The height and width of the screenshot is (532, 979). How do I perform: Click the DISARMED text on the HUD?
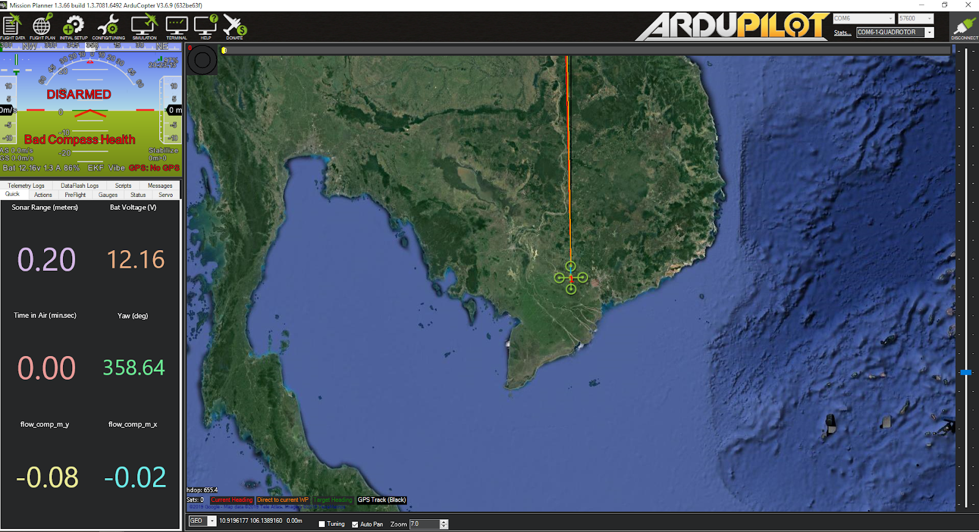click(x=79, y=95)
